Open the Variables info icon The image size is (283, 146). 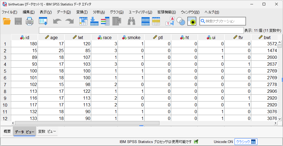tap(105, 21)
